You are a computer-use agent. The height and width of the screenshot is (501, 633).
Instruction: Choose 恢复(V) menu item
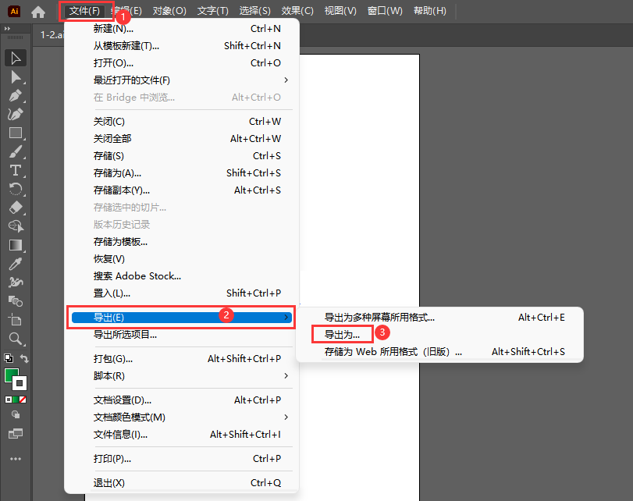[x=182, y=259]
